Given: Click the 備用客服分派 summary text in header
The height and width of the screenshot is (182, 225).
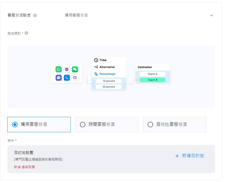Looking at the screenshot, I should point(76,15).
